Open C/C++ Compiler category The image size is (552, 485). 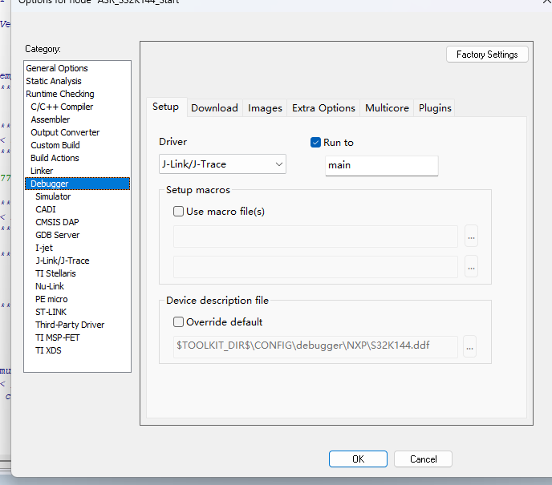[62, 107]
